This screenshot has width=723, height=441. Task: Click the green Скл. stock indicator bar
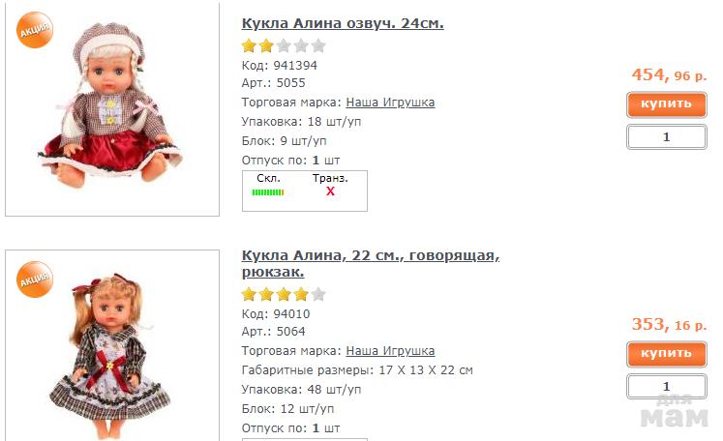click(x=268, y=192)
